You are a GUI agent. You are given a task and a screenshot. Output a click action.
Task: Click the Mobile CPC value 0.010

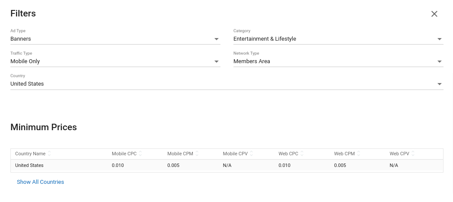[118, 166]
